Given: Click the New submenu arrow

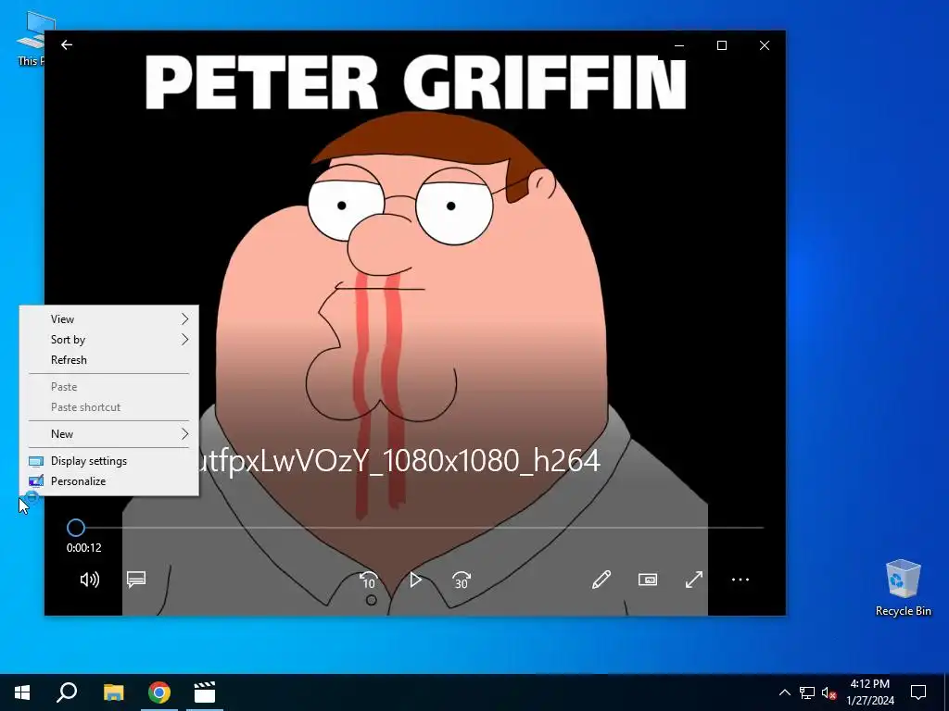Looking at the screenshot, I should point(185,434).
